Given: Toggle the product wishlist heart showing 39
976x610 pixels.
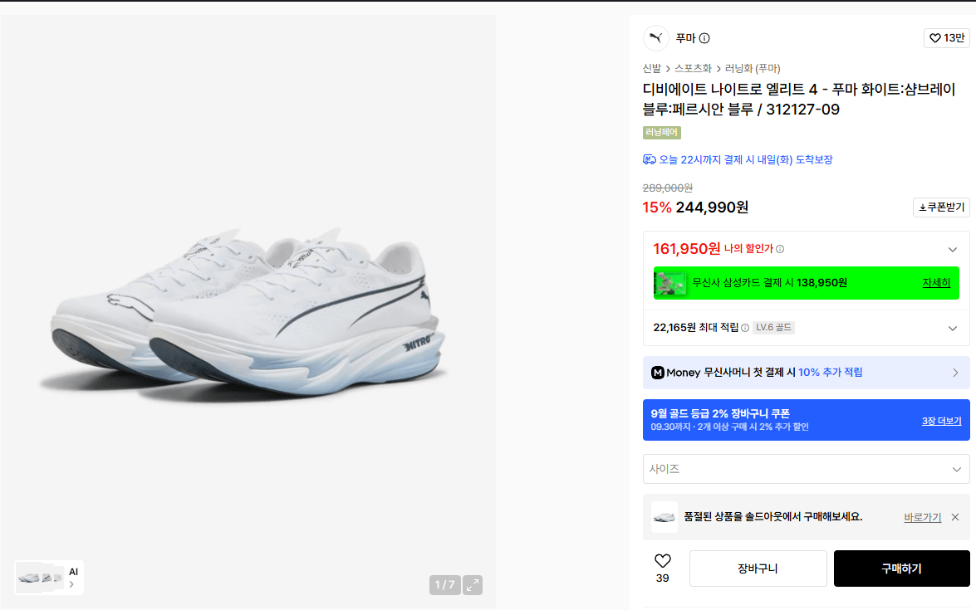Looking at the screenshot, I should coord(662,568).
